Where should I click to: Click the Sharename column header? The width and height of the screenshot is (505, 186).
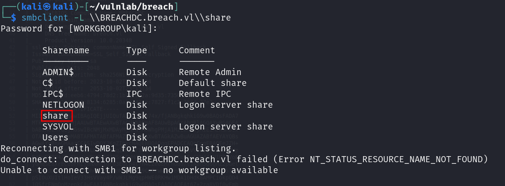tap(66, 50)
